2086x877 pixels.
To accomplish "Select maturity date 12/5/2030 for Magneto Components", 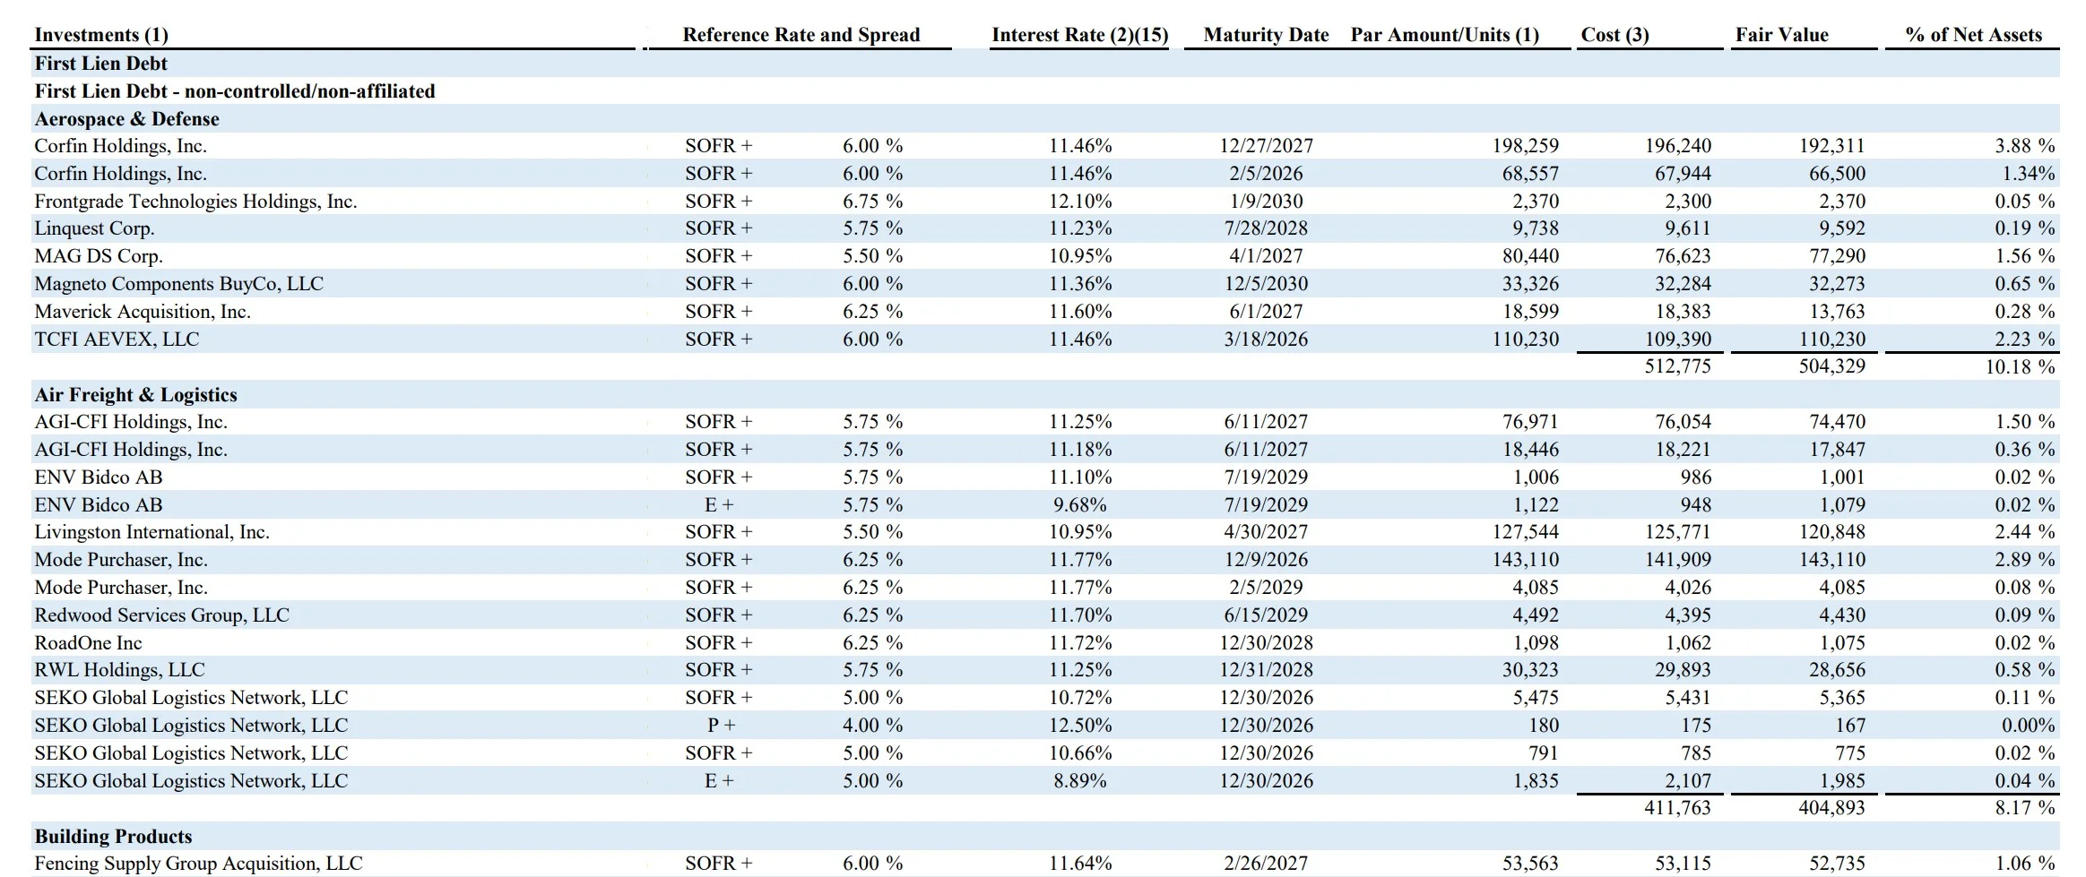I will pos(1266,284).
